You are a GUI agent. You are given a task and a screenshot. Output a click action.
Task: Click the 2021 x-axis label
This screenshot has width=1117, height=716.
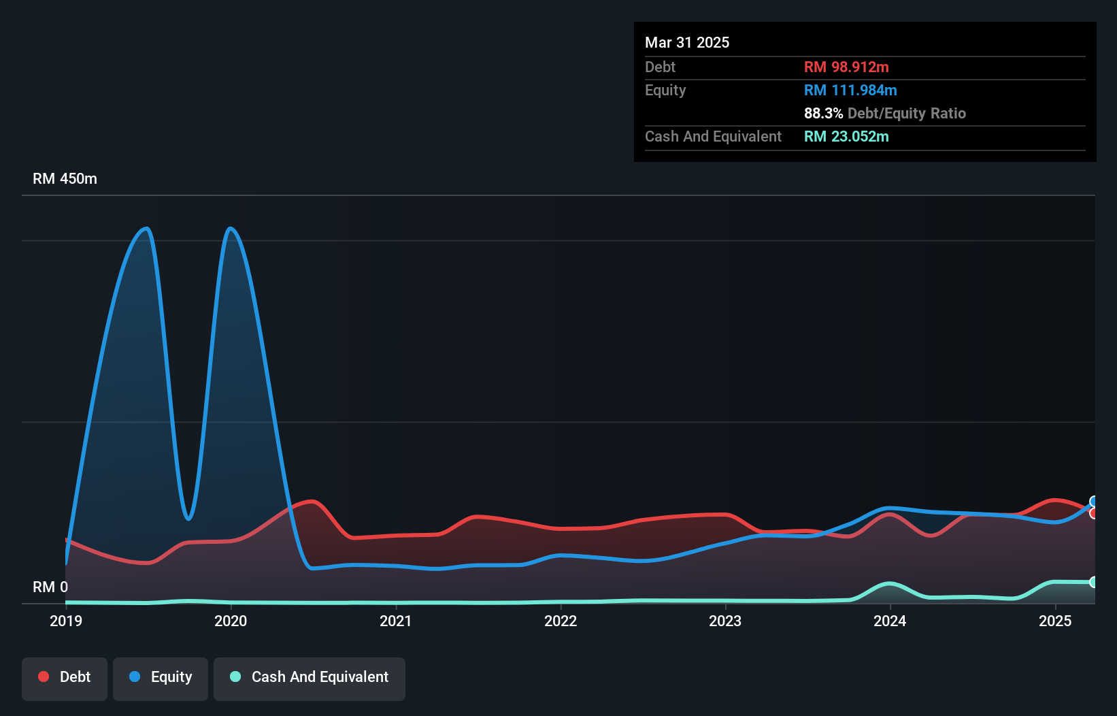[x=396, y=621]
